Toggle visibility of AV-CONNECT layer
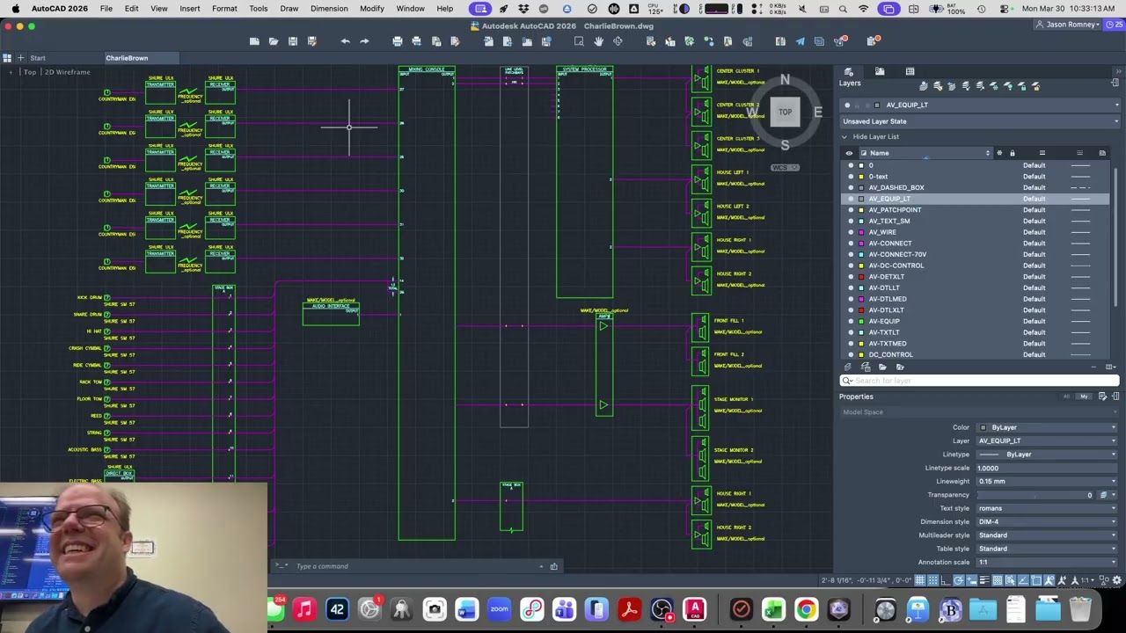Viewport: 1126px width, 633px height. pos(850,244)
